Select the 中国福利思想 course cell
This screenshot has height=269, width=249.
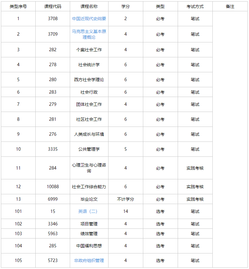(89, 246)
